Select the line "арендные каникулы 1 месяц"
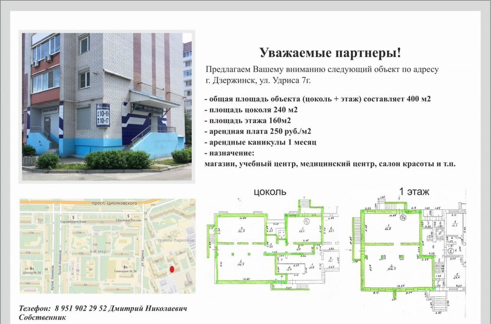The height and width of the screenshot is (324, 491). [260, 142]
